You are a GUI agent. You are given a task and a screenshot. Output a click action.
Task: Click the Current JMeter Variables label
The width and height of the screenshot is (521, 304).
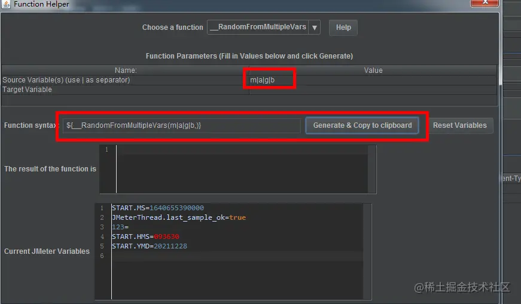click(x=47, y=251)
